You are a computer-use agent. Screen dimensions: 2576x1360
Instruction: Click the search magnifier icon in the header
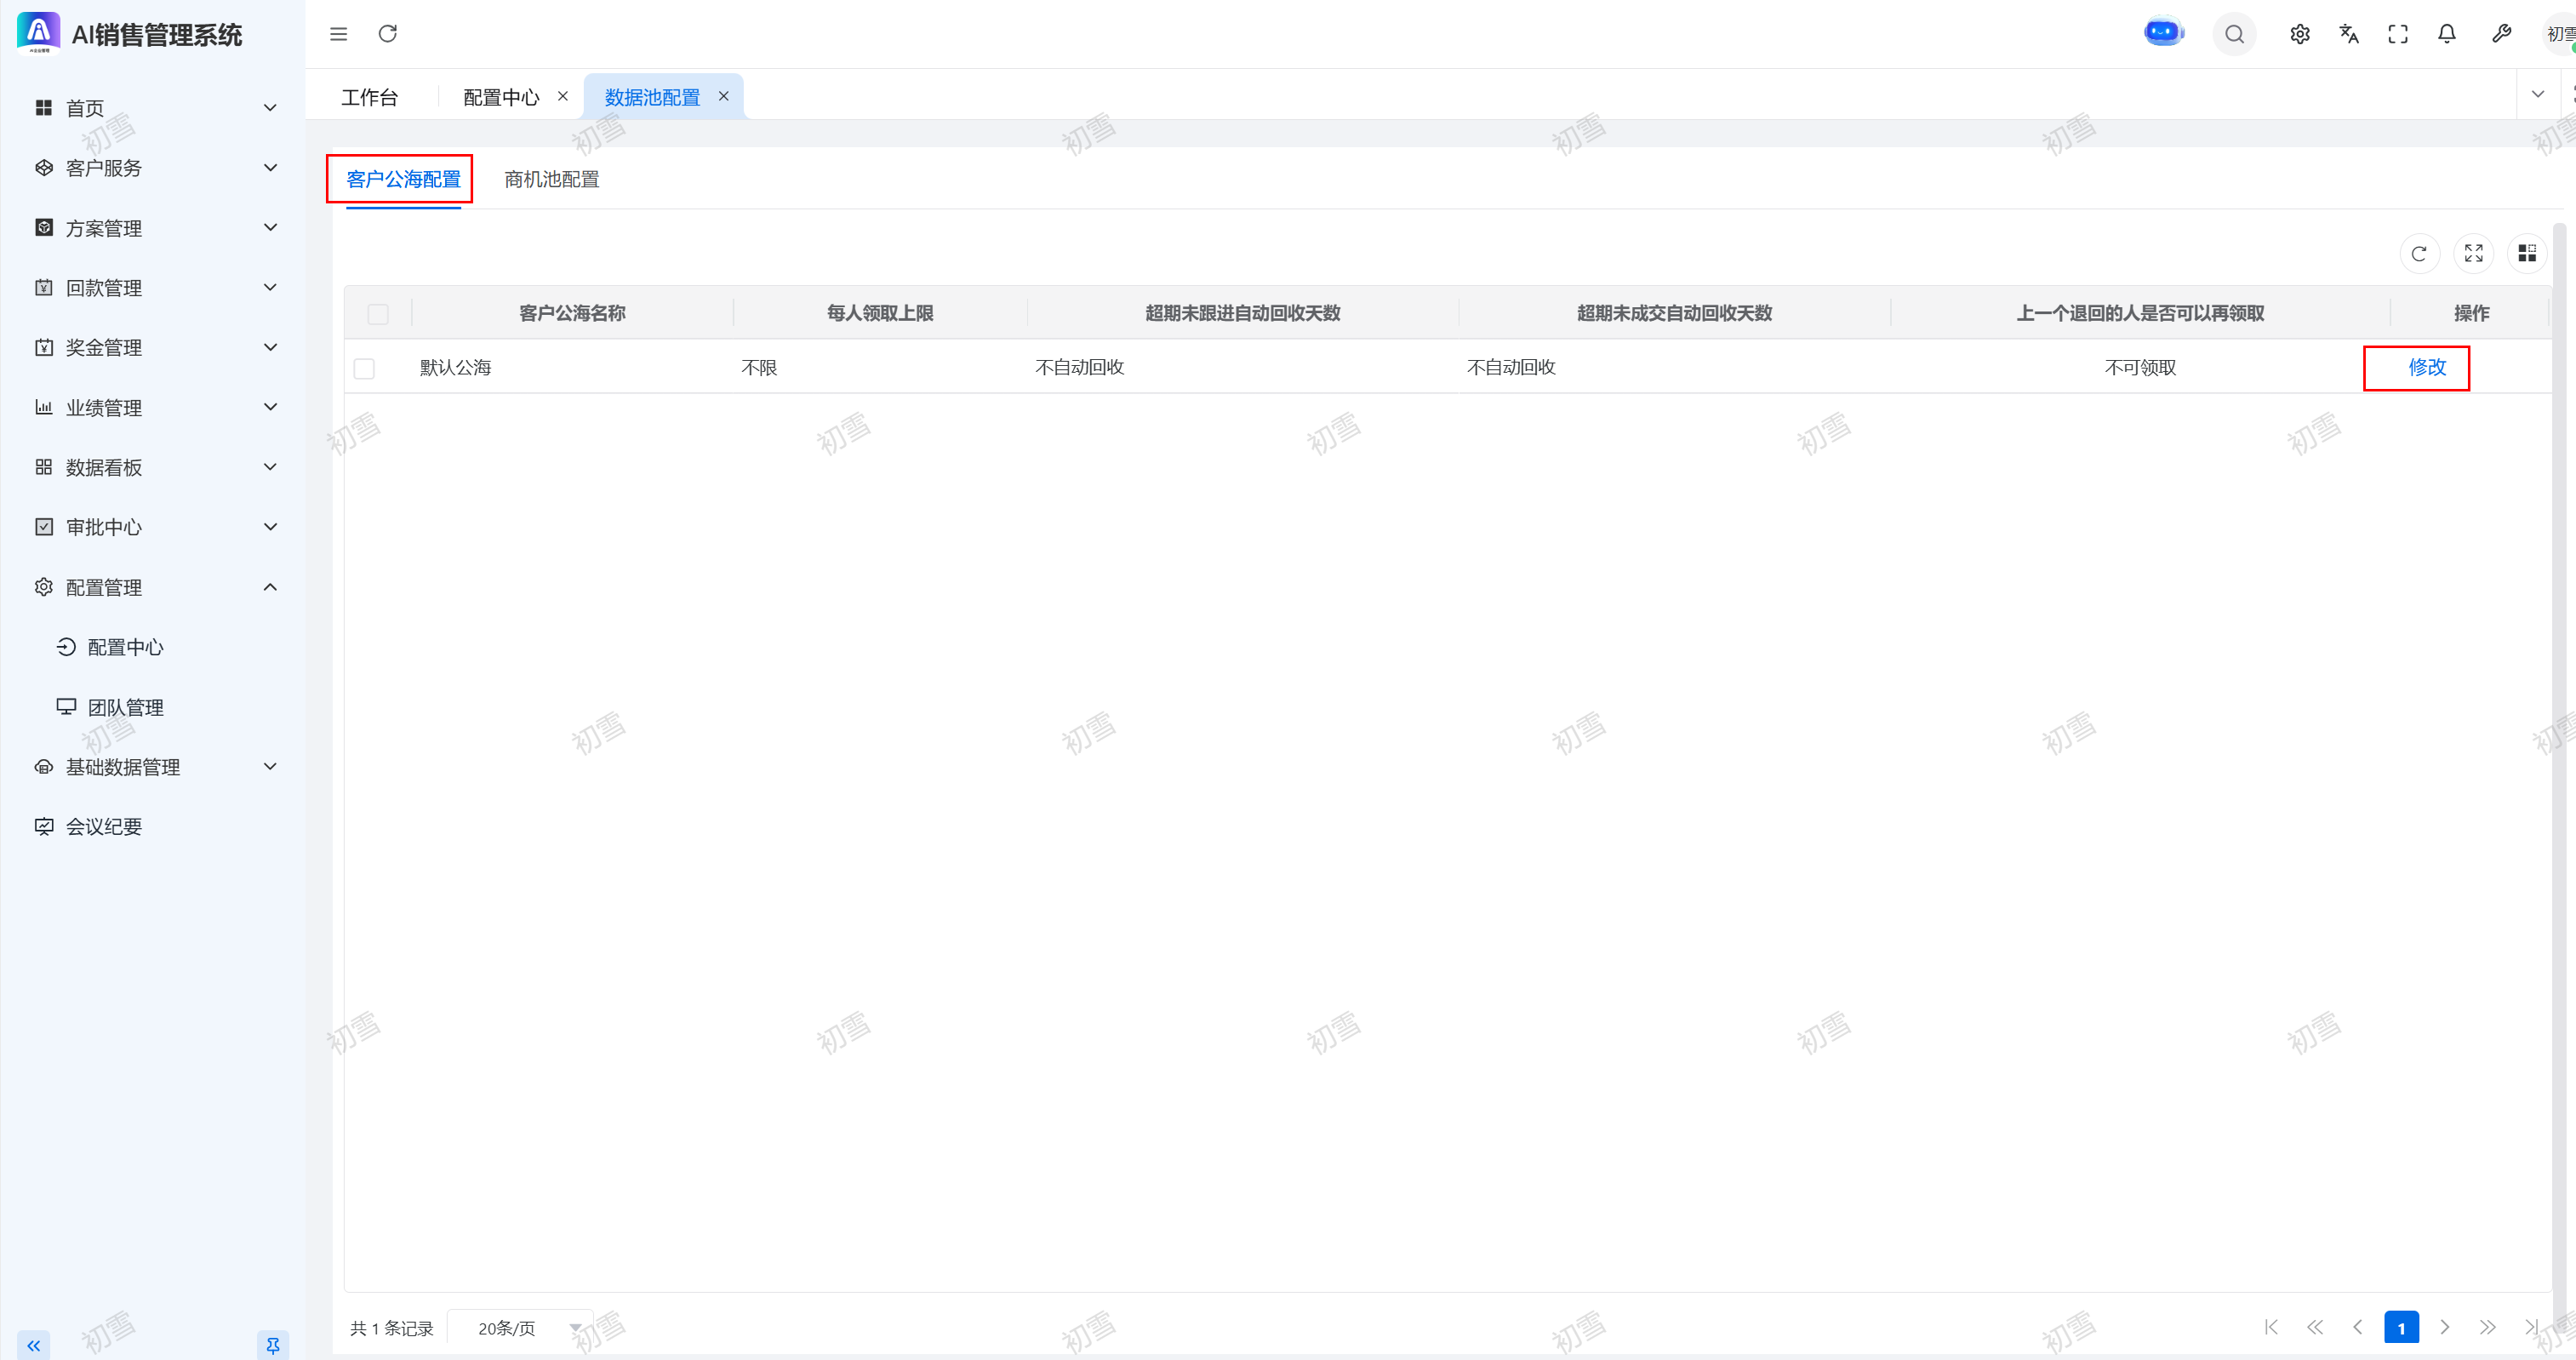click(x=2234, y=35)
